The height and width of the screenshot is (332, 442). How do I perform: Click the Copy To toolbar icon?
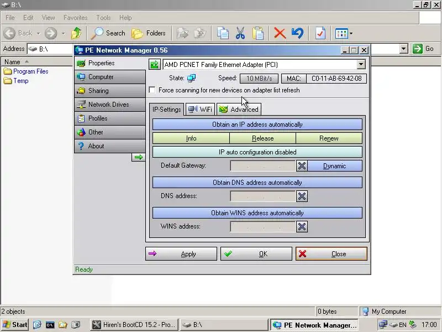[200, 33]
